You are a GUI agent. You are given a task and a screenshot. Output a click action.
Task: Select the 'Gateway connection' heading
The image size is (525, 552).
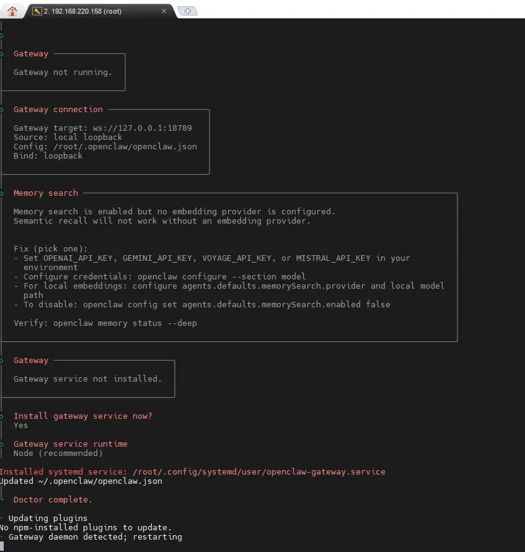click(58, 110)
